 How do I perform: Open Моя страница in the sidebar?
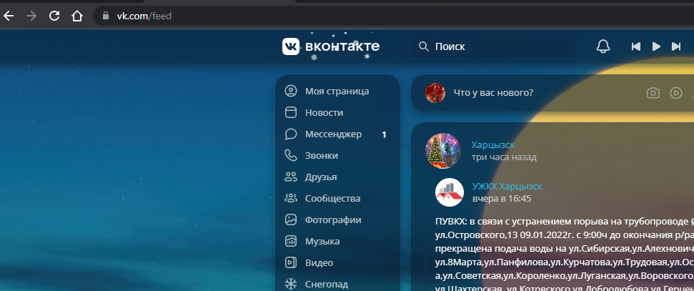click(337, 92)
